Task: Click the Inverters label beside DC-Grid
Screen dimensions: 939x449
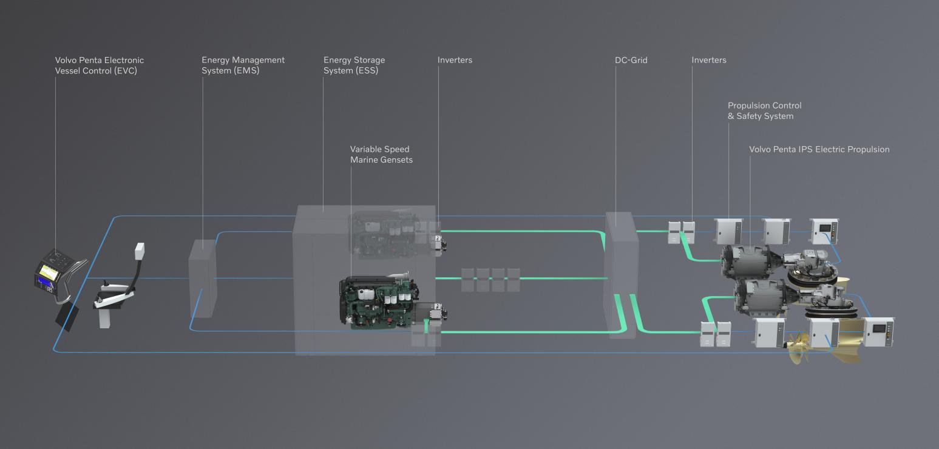Action: click(x=709, y=60)
